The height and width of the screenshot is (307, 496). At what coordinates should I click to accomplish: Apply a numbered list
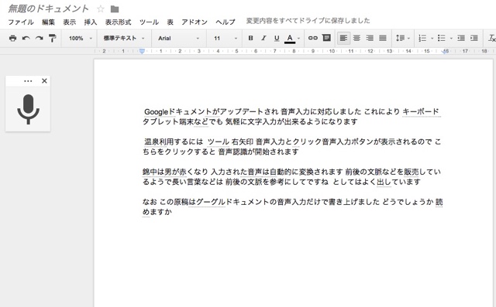point(422,38)
